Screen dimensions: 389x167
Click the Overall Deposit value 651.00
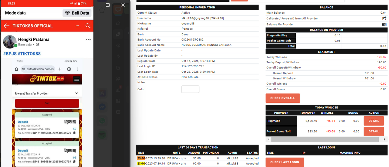pos(369,73)
